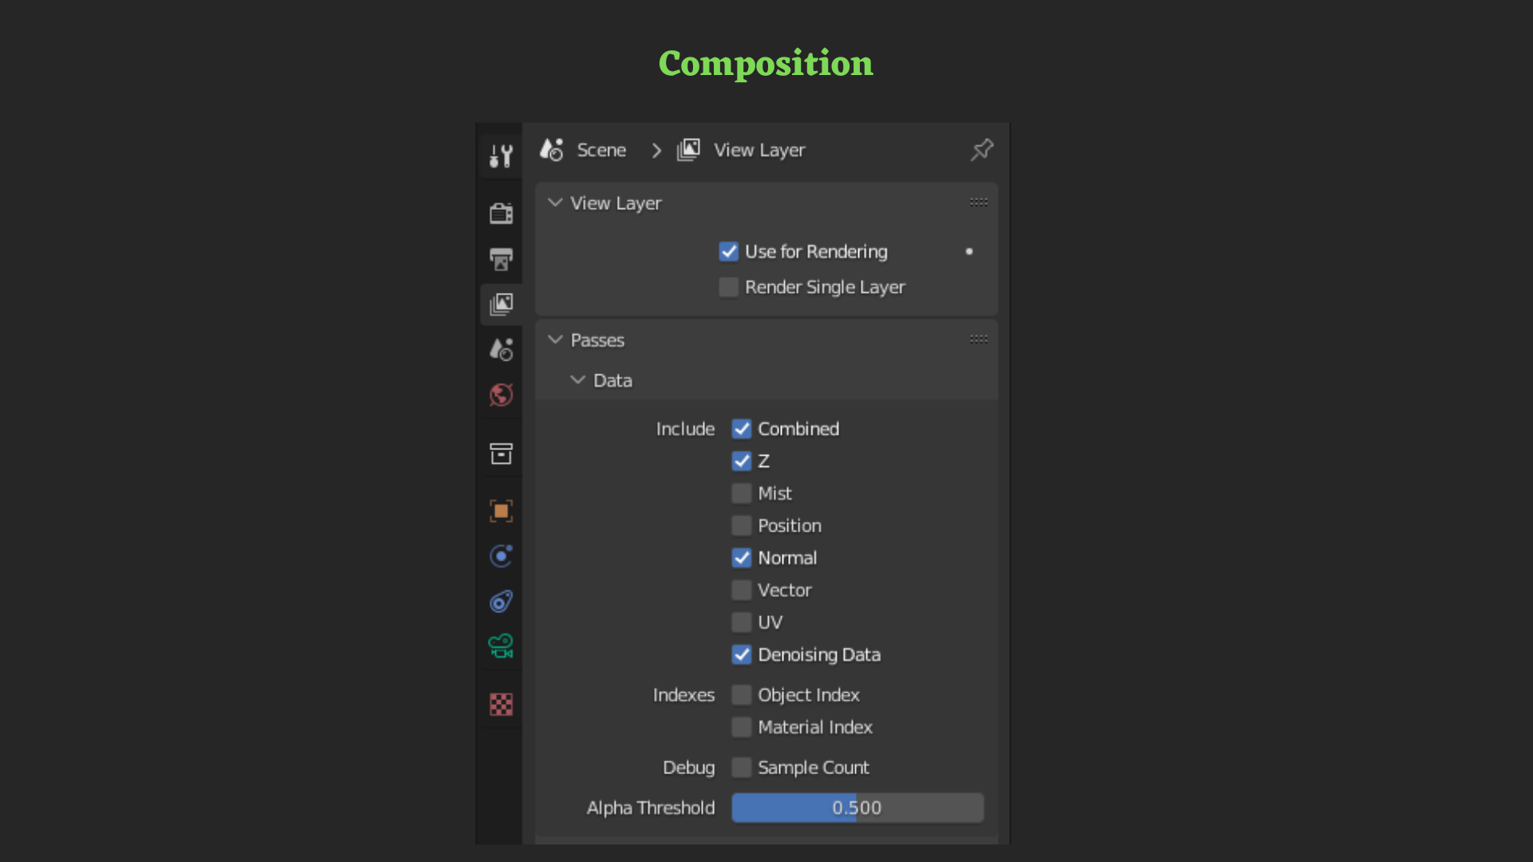Enable the Mist pass
Screen dimensions: 1533x862
[742, 493]
